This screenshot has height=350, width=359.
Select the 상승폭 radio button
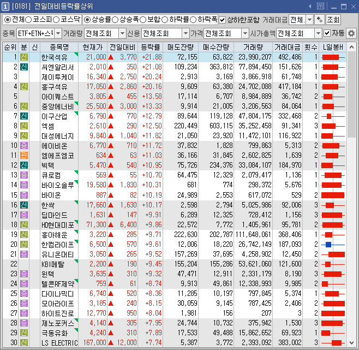tap(115, 20)
